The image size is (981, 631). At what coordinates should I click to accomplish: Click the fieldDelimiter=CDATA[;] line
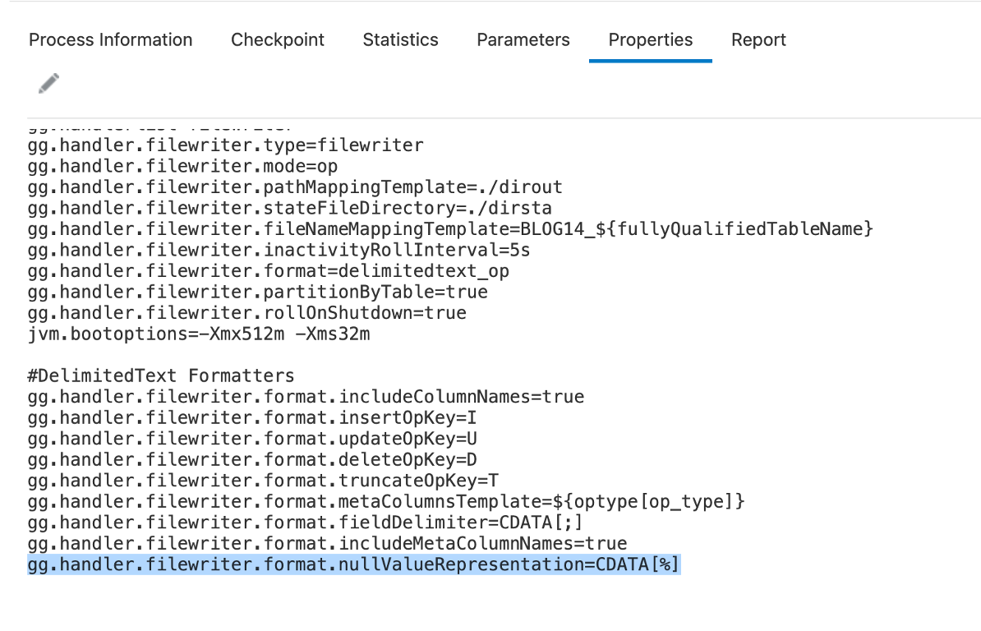pos(305,523)
